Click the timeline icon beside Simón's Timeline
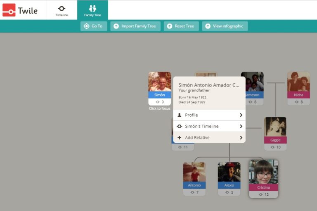317x211 pixels. click(x=180, y=127)
